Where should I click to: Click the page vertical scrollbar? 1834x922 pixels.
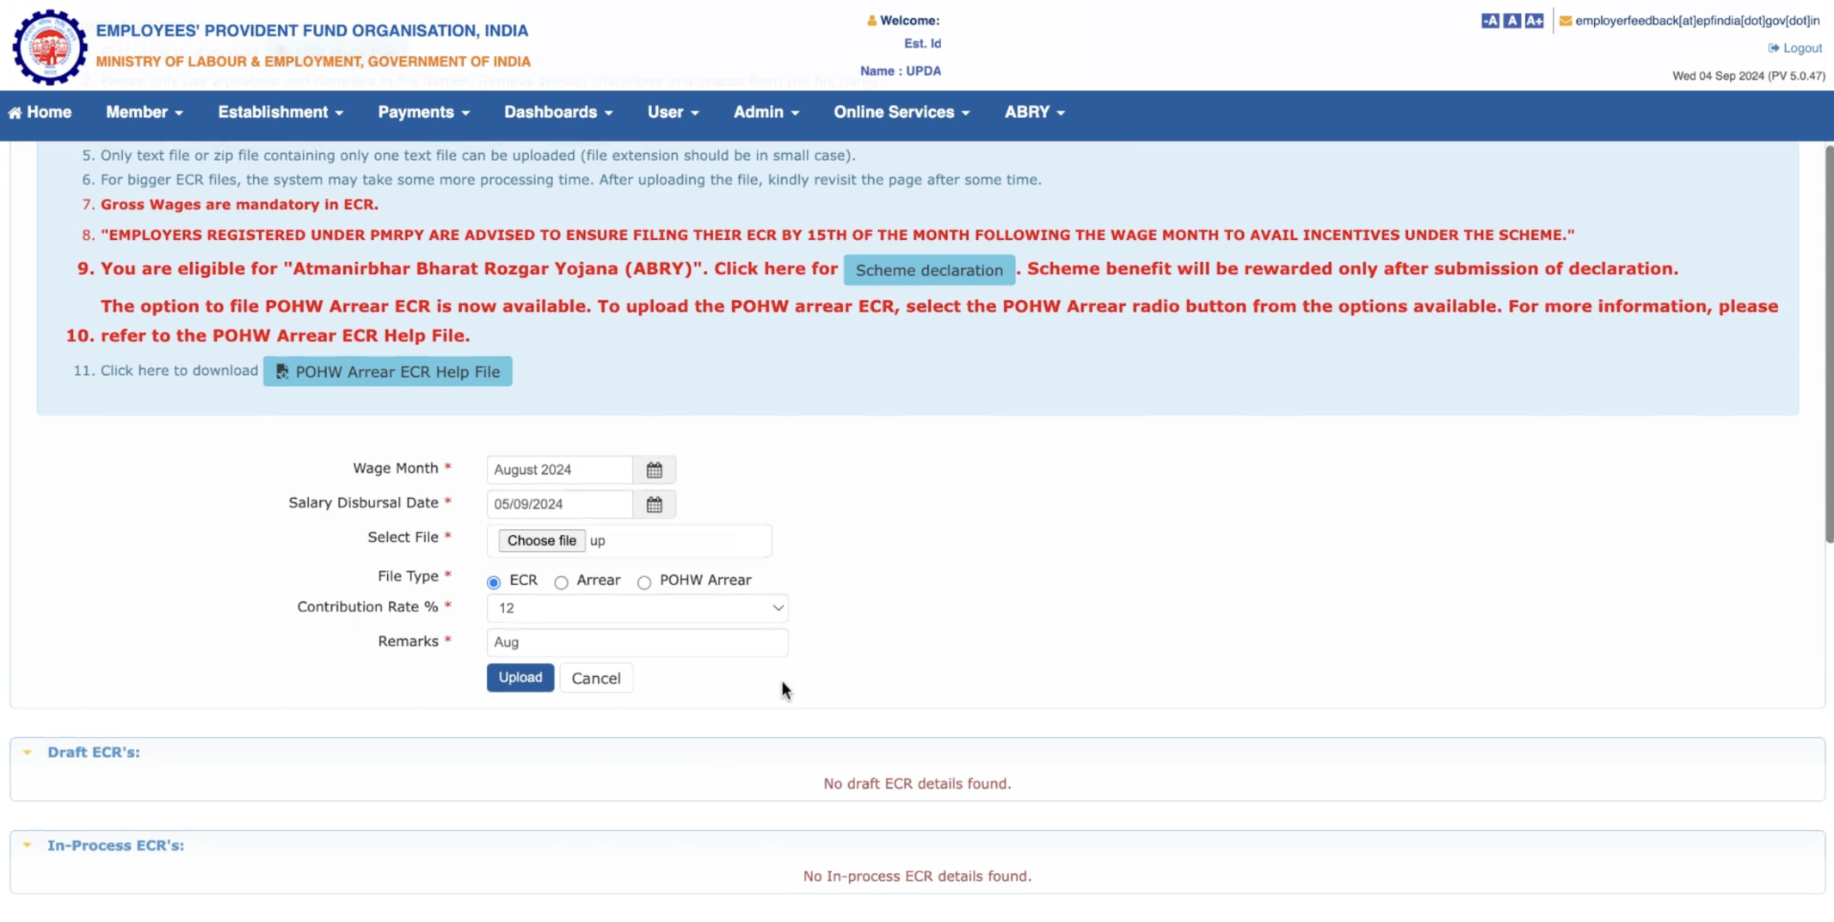1829,344
